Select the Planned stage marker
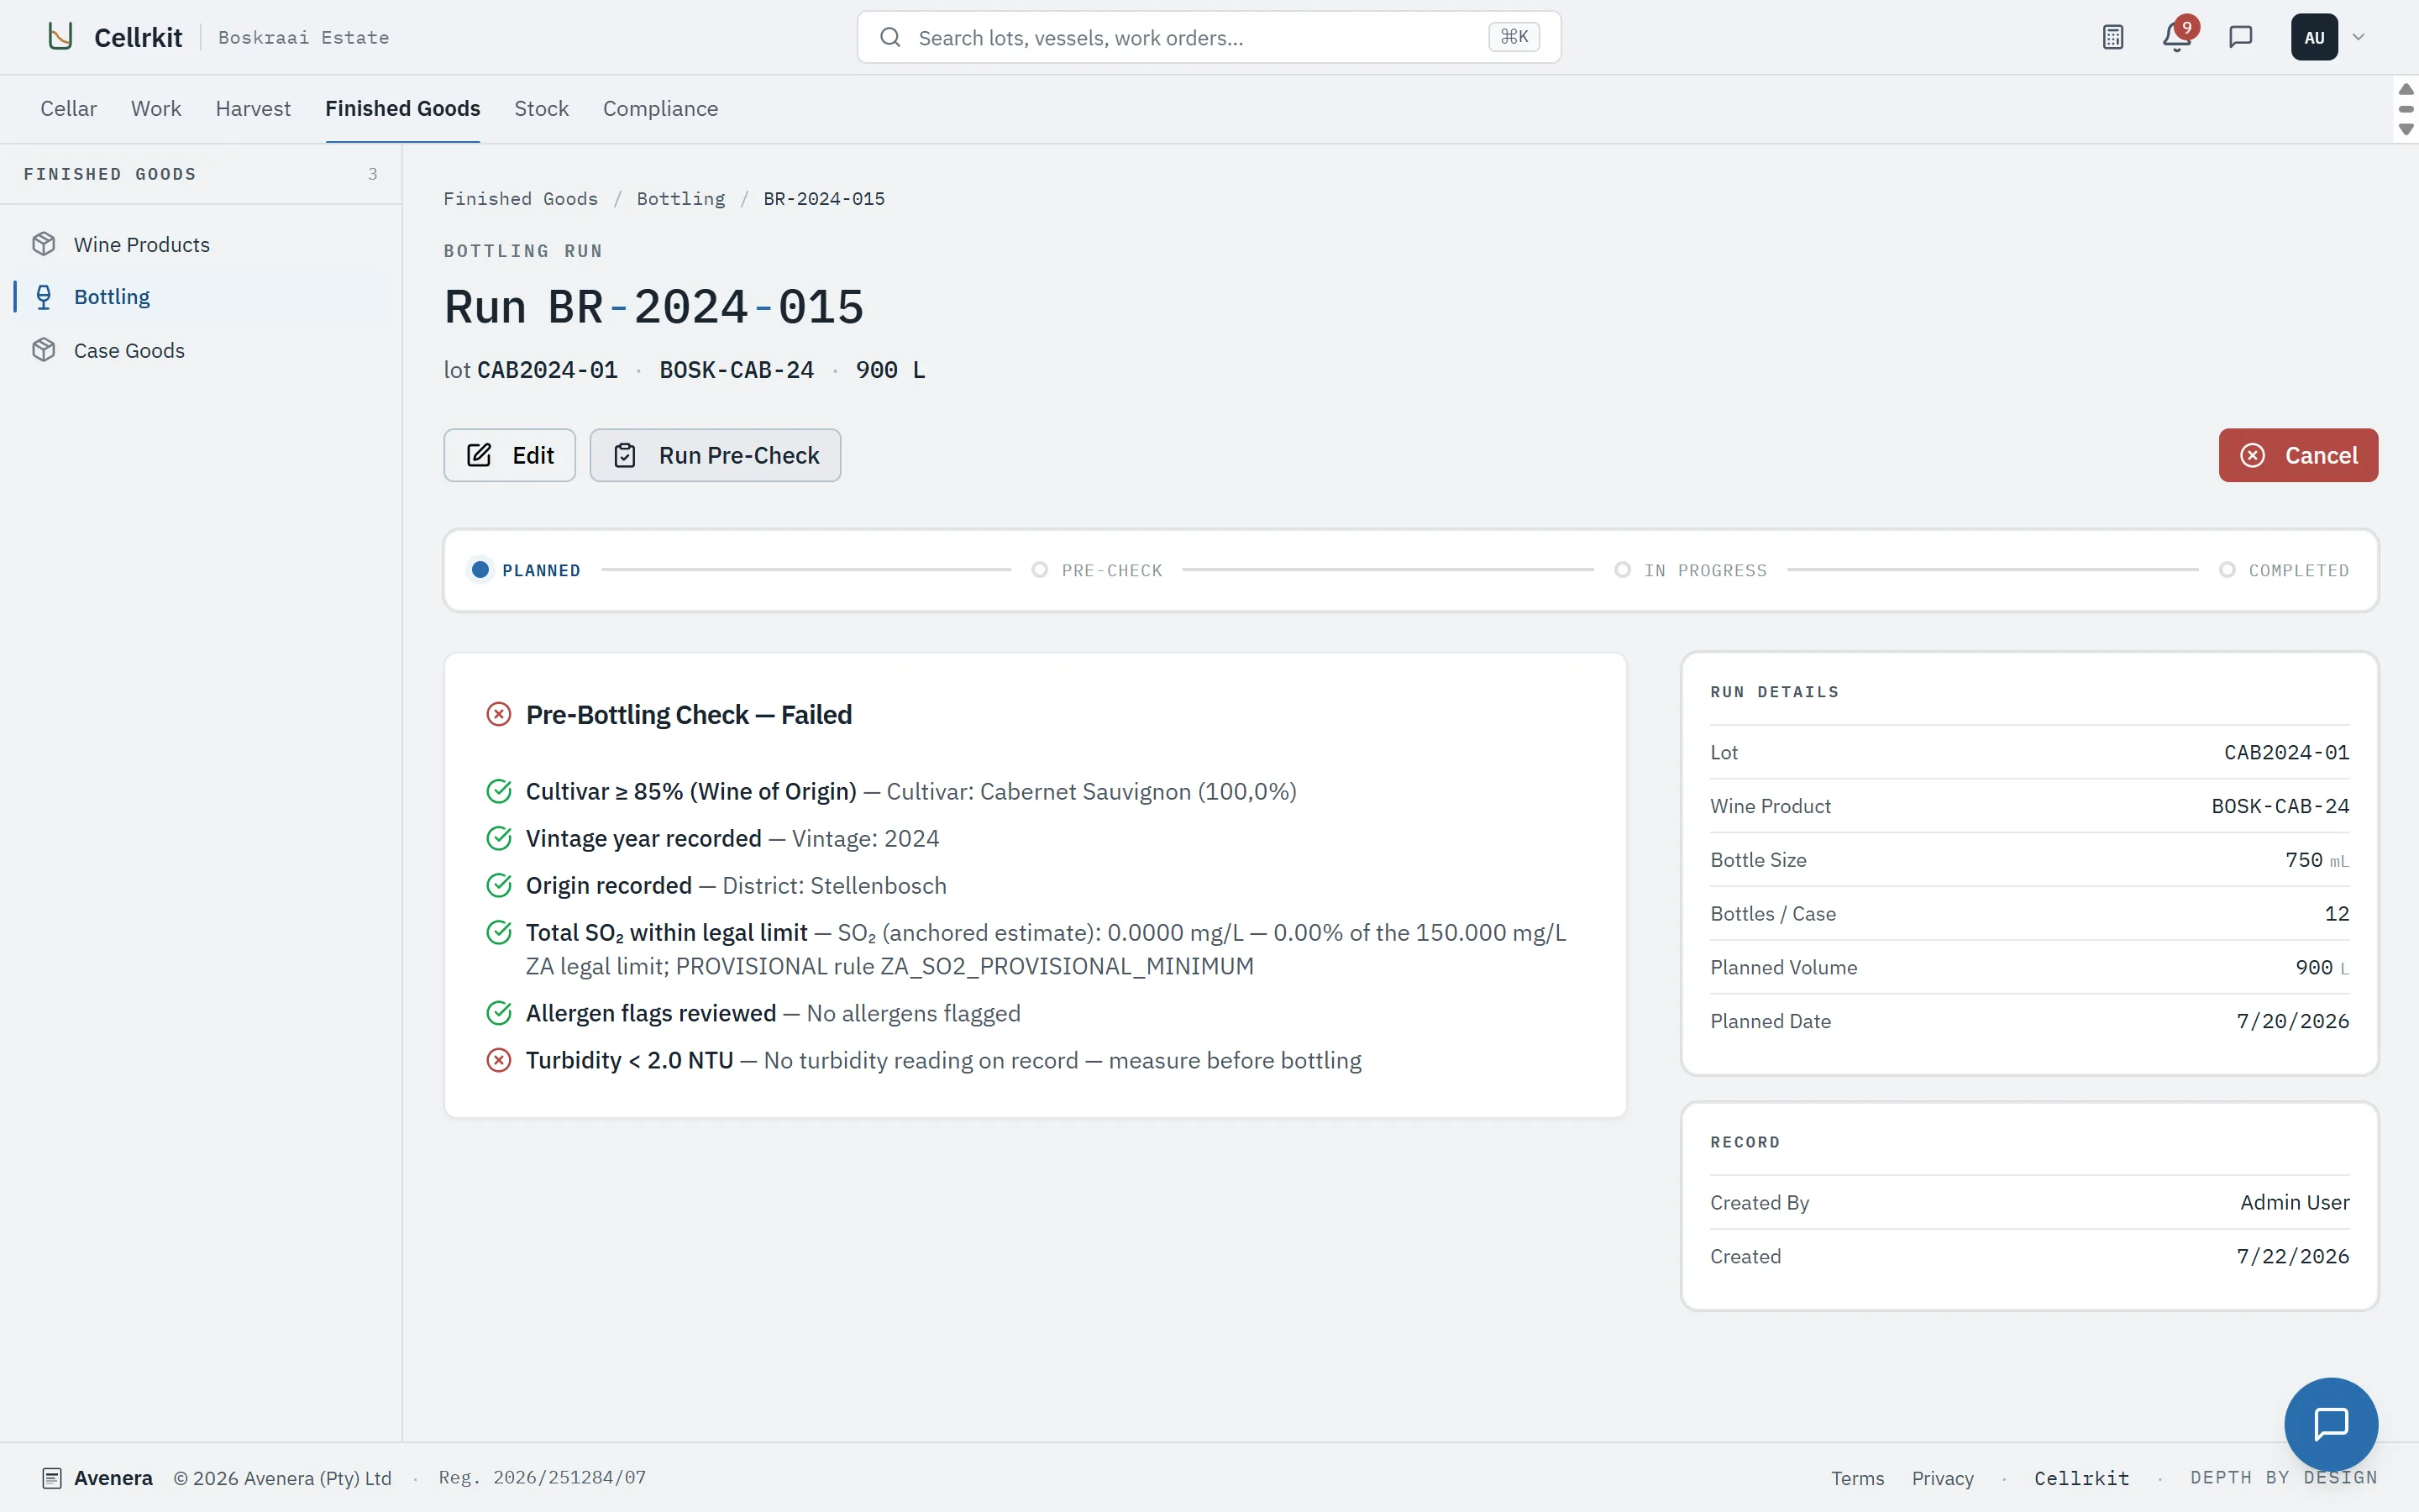 (x=480, y=570)
